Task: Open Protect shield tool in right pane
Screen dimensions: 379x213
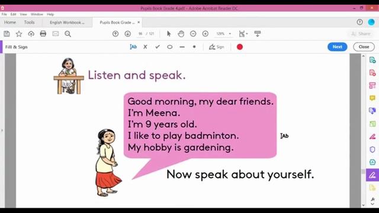Action: pyautogui.click(x=372, y=150)
